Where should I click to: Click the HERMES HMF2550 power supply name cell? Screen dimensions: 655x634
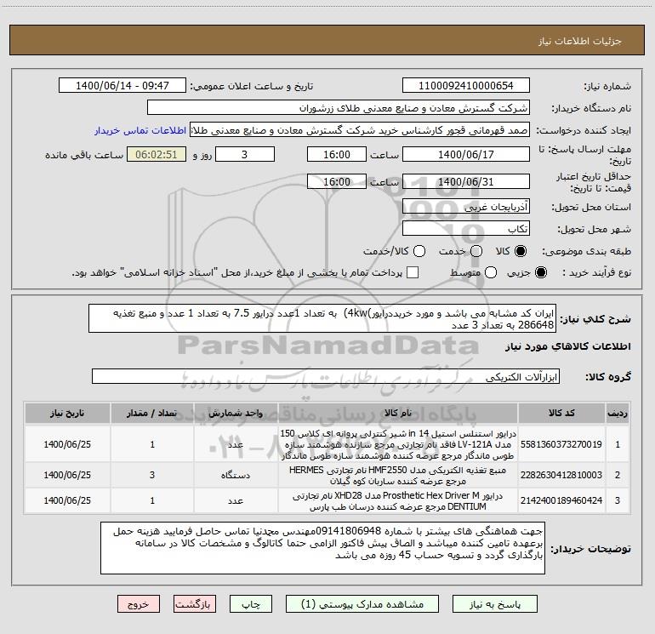coord(398,475)
